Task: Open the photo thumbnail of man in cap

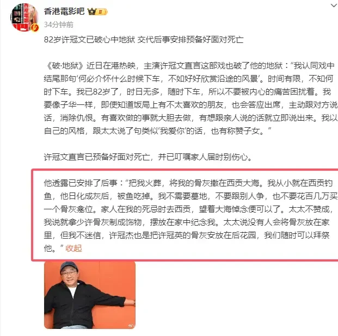Action: [90, 295]
